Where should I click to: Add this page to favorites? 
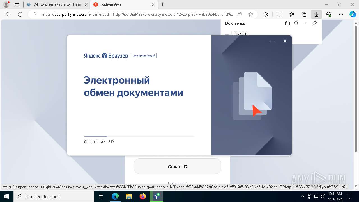tap(251, 14)
